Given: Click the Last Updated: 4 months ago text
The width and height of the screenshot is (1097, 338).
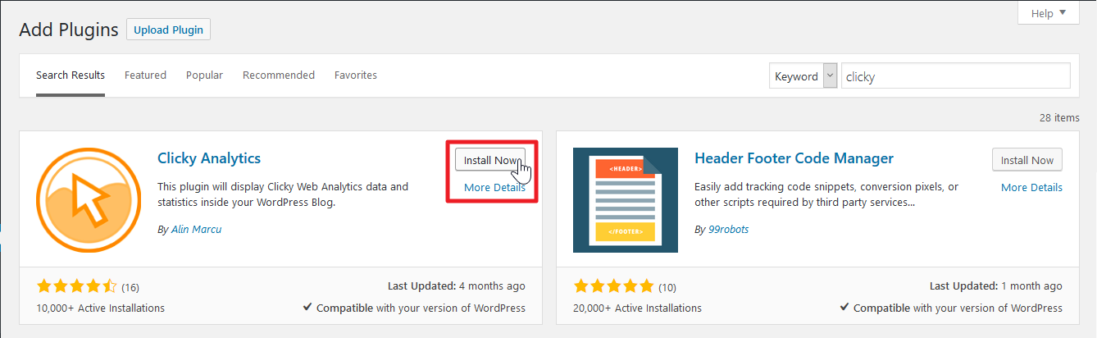Looking at the screenshot, I should [x=457, y=286].
